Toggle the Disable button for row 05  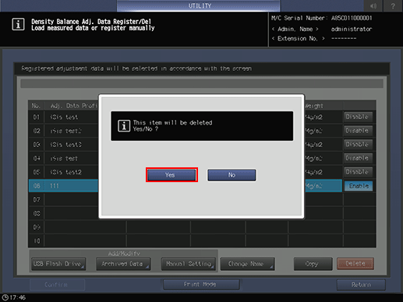pos(359,172)
